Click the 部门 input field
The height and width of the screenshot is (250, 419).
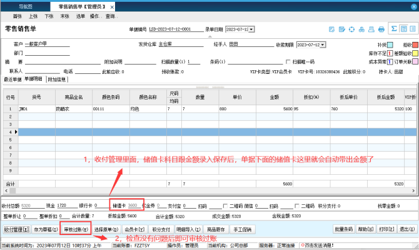(47, 53)
